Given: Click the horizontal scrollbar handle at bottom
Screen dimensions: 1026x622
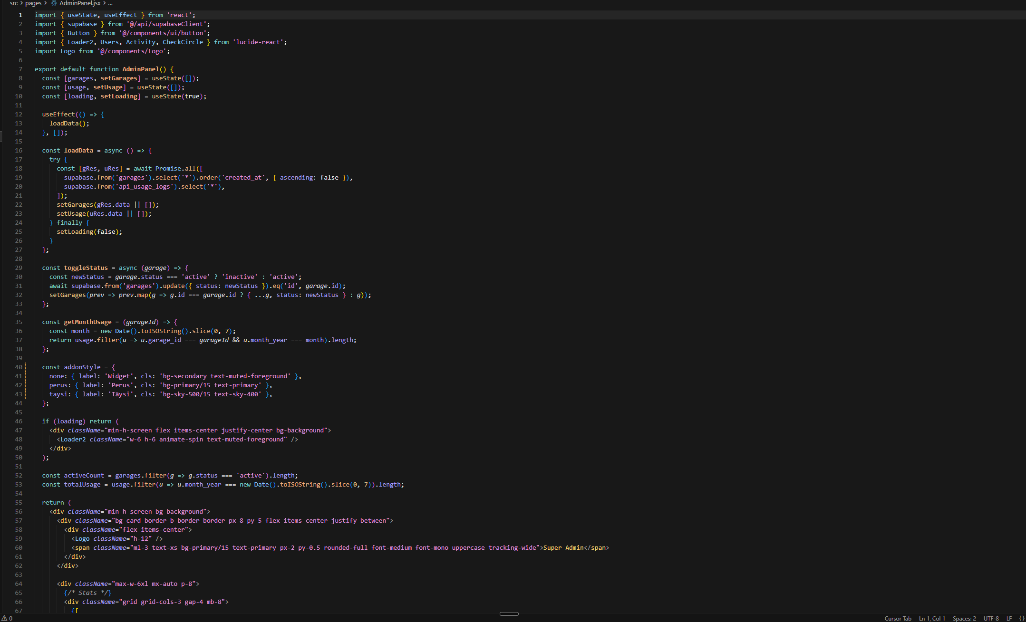Looking at the screenshot, I should click(x=509, y=613).
